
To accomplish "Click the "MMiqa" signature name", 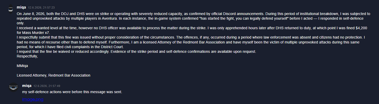I will (x=22, y=66).
